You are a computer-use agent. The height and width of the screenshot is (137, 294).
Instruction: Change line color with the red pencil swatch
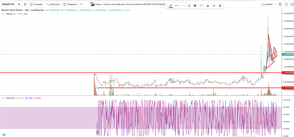(x=171, y=6)
